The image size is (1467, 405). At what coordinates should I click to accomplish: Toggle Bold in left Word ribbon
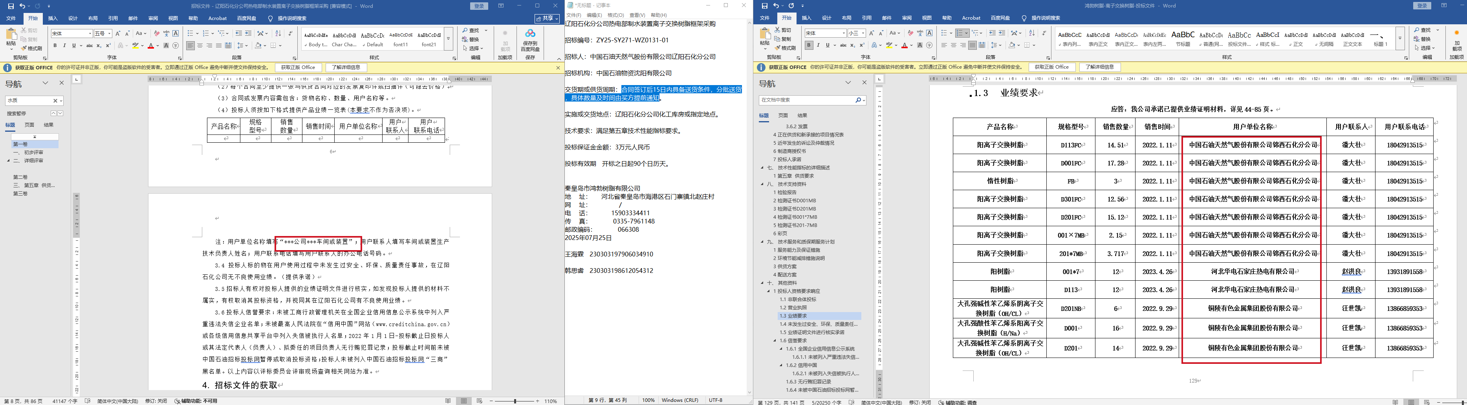55,45
